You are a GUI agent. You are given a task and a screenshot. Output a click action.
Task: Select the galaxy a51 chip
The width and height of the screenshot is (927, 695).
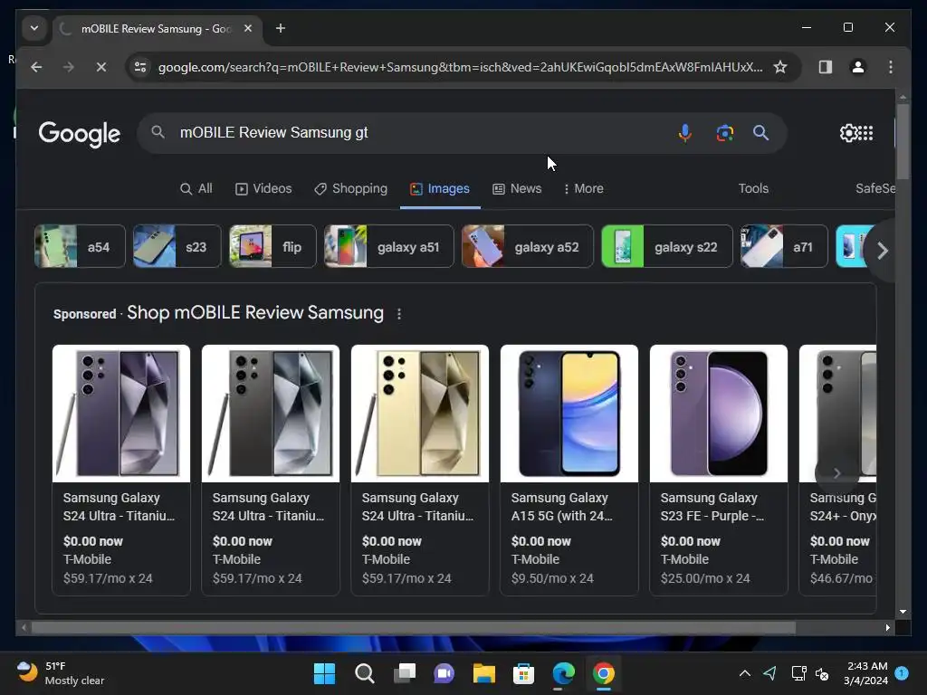click(388, 246)
